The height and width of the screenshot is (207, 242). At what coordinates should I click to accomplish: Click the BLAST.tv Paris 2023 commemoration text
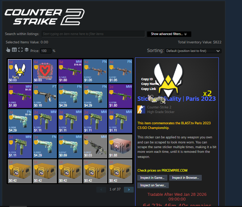(x=174, y=125)
